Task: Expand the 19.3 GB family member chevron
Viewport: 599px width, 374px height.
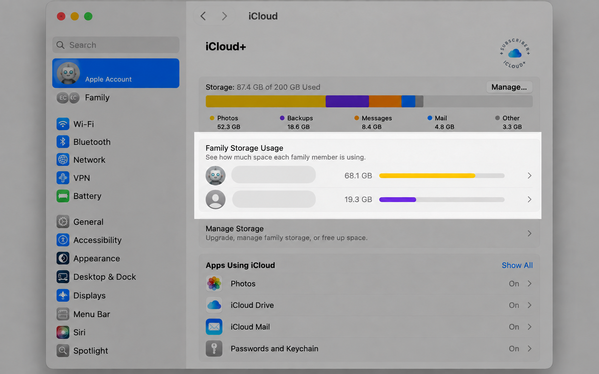Action: click(x=530, y=199)
